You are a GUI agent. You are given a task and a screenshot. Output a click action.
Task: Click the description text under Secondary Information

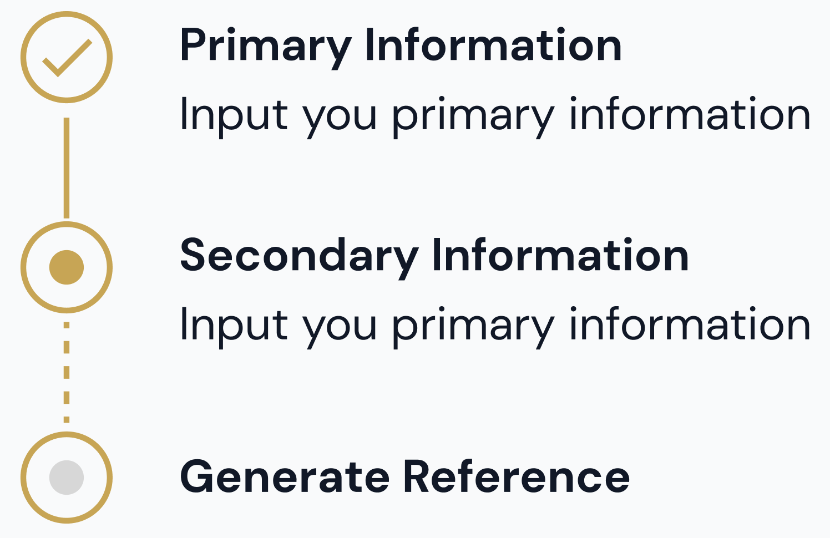(x=495, y=325)
